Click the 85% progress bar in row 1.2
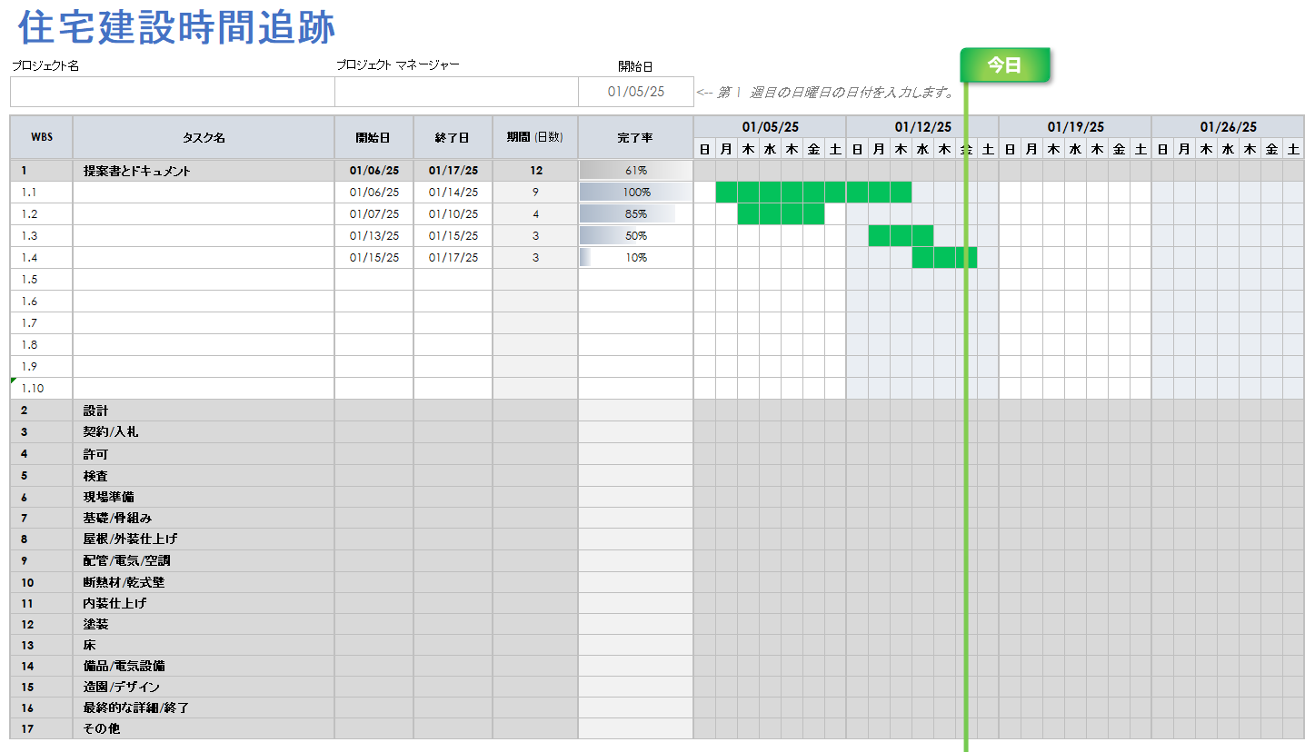The width and height of the screenshot is (1305, 752). (636, 214)
